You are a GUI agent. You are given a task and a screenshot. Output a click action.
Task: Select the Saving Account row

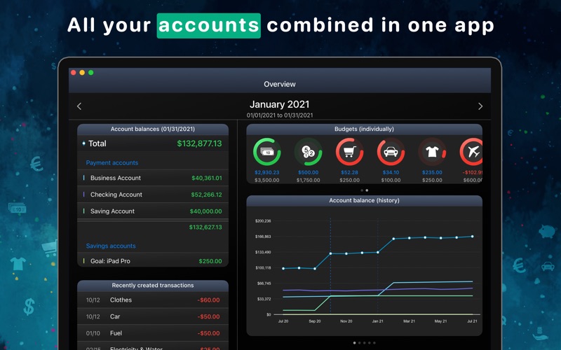[x=153, y=211]
